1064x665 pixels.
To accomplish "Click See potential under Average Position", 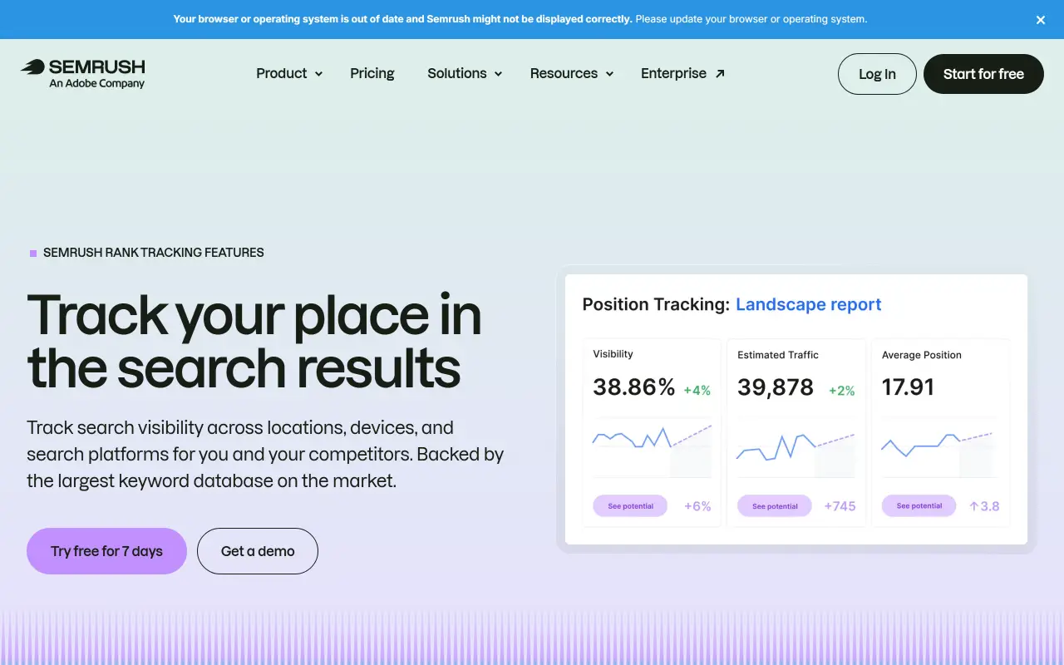I will (919, 506).
